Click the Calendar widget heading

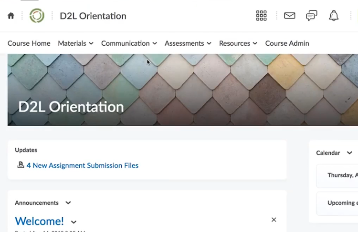click(x=328, y=153)
